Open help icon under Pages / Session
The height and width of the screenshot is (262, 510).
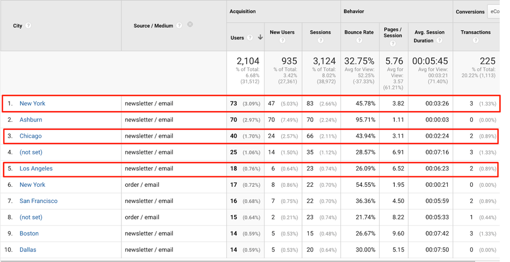[x=393, y=43]
